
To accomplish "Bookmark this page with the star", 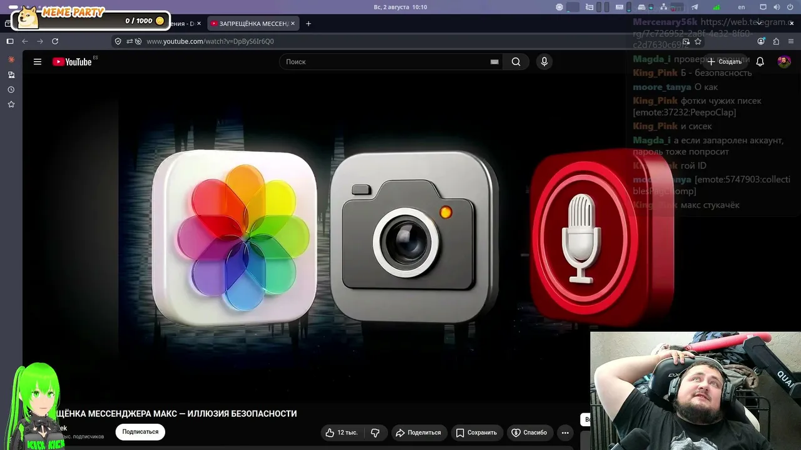I will 698,41.
